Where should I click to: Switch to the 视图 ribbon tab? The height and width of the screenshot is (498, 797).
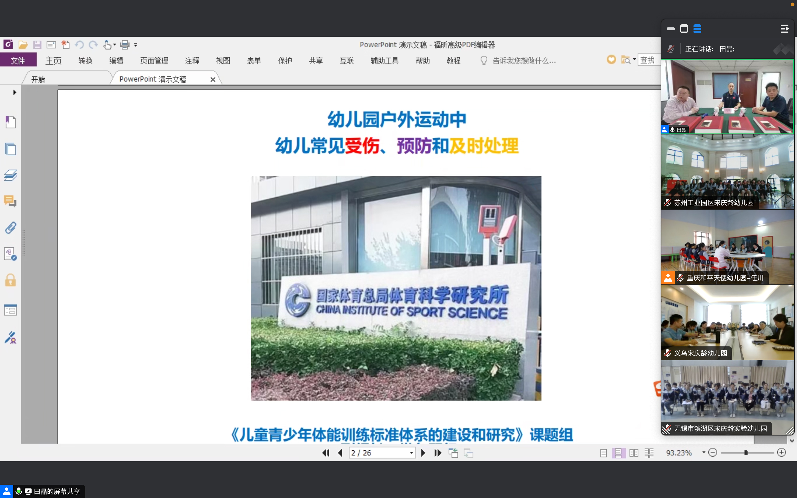click(223, 61)
